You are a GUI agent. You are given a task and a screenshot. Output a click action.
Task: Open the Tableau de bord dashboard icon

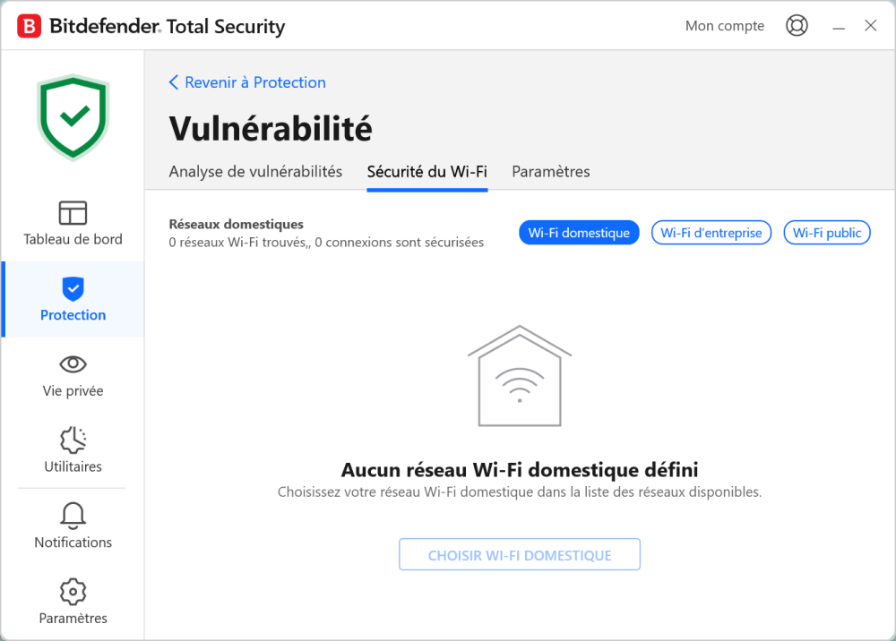coord(73,213)
